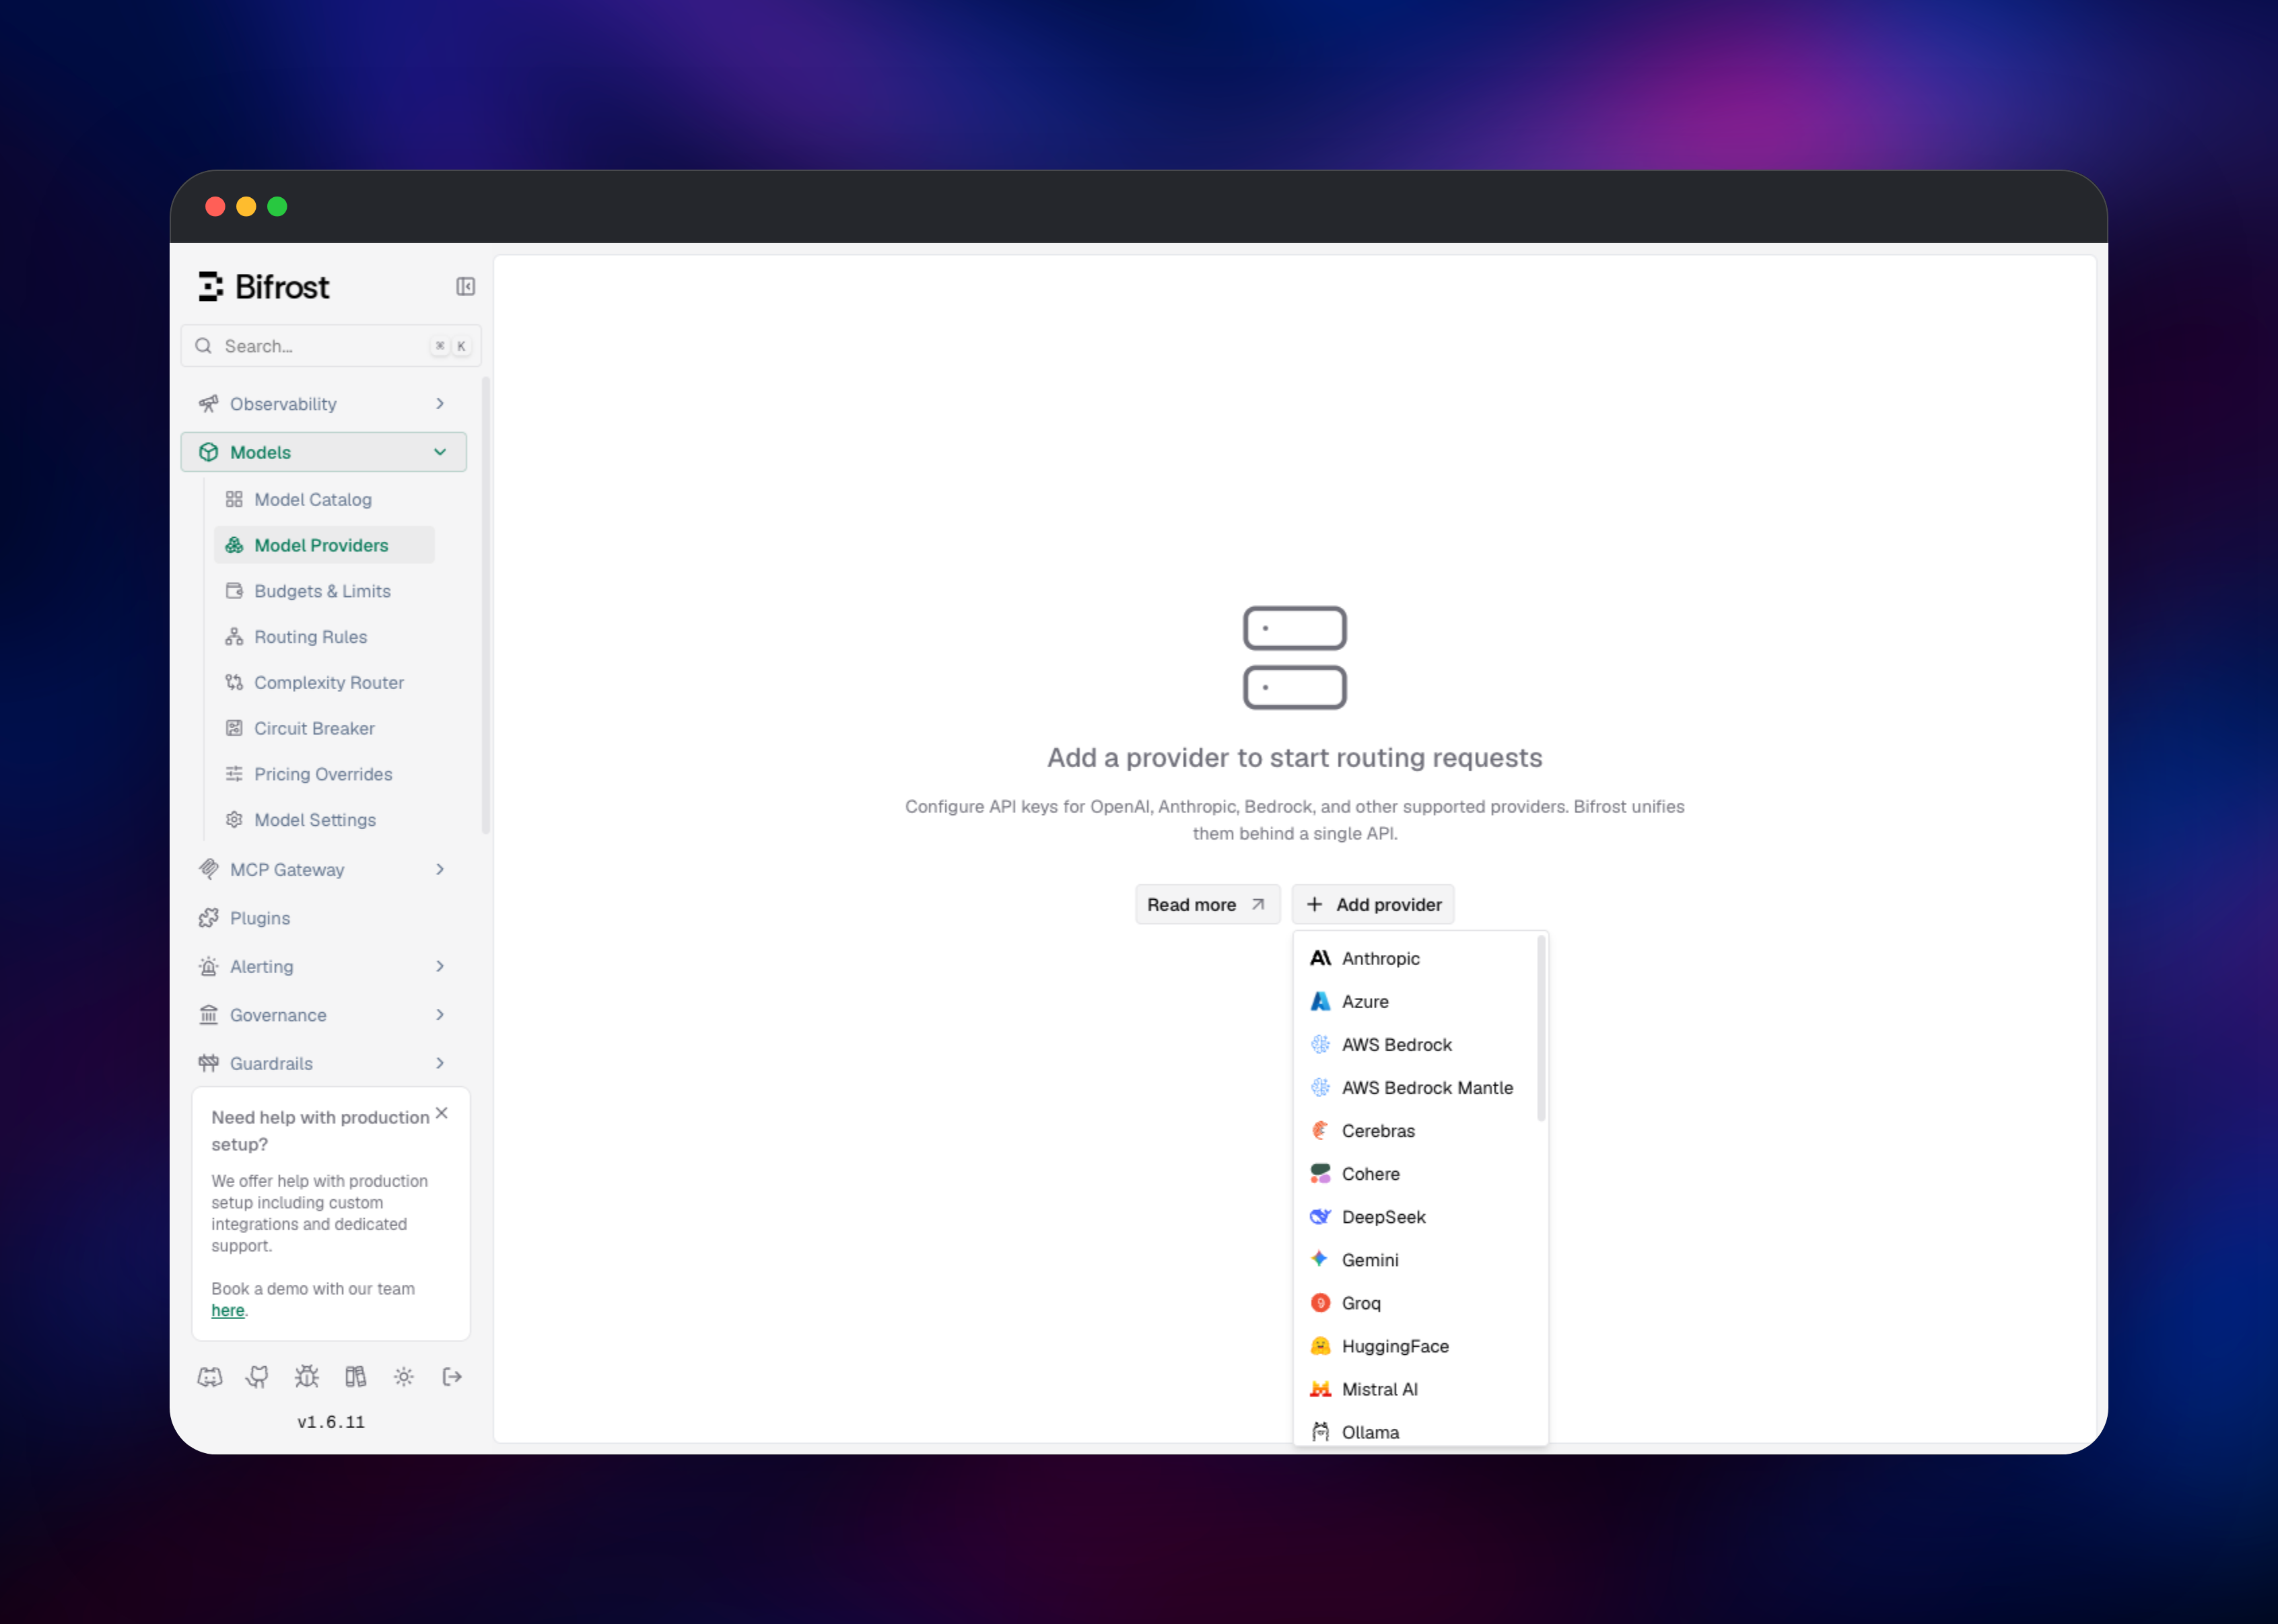This screenshot has width=2278, height=1624.
Task: Click the logout icon
Action: 452,1377
